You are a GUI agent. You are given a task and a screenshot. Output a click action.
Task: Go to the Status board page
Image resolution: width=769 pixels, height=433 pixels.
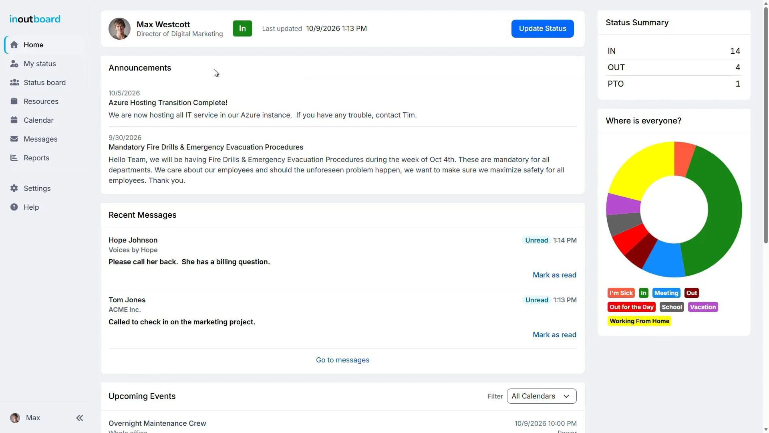pos(44,83)
